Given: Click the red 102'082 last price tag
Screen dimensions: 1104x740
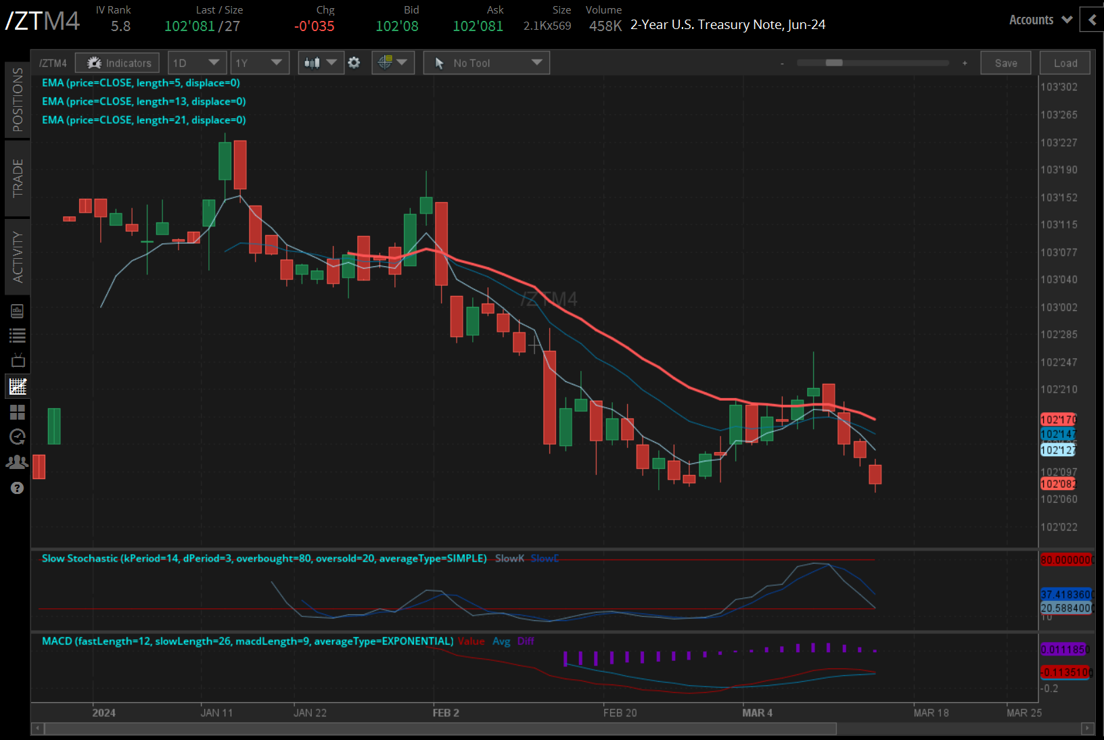Looking at the screenshot, I should coord(1058,484).
